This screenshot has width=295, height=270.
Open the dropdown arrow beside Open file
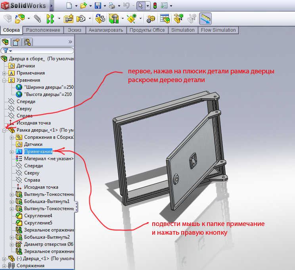click(x=90, y=6)
